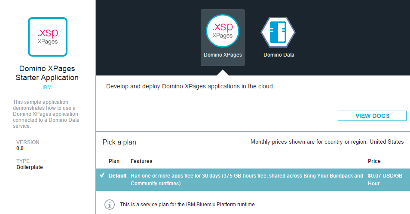Select the Domino XPages service icon
The height and width of the screenshot is (214, 410).
coord(223,31)
